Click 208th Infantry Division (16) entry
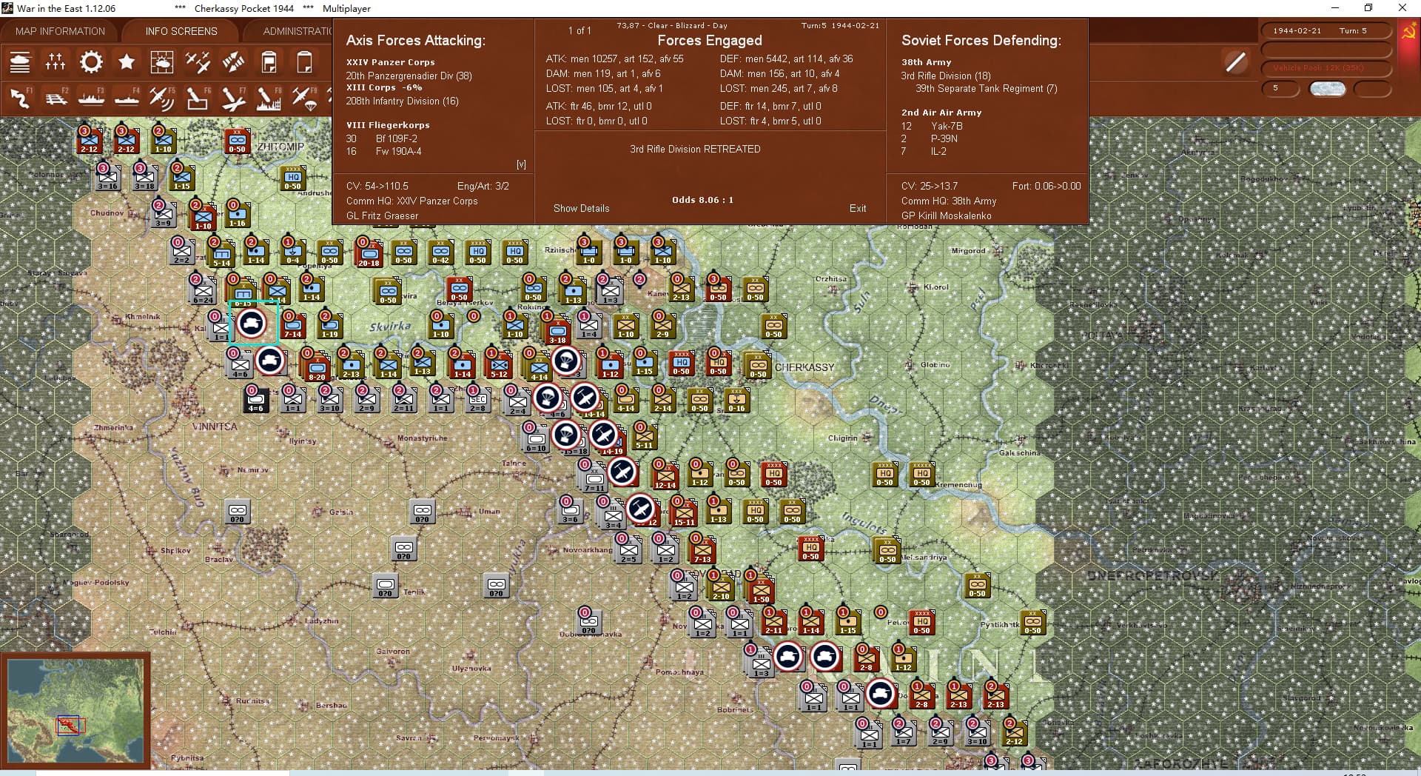This screenshot has height=776, width=1421. click(x=402, y=101)
